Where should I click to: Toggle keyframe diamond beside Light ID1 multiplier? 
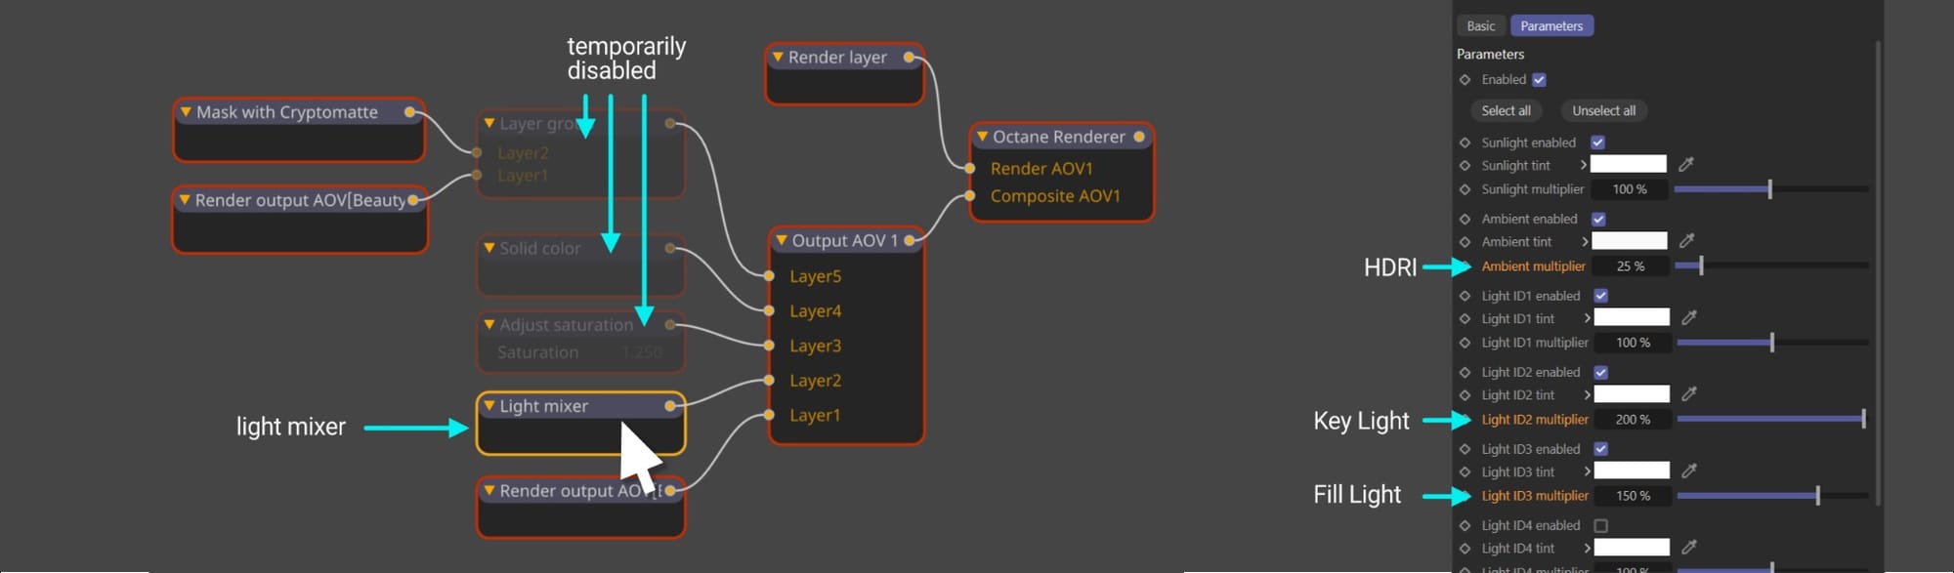pos(1465,343)
